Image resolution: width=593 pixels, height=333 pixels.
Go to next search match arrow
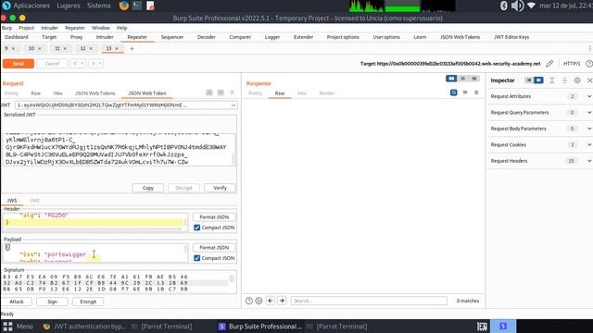[282, 301]
